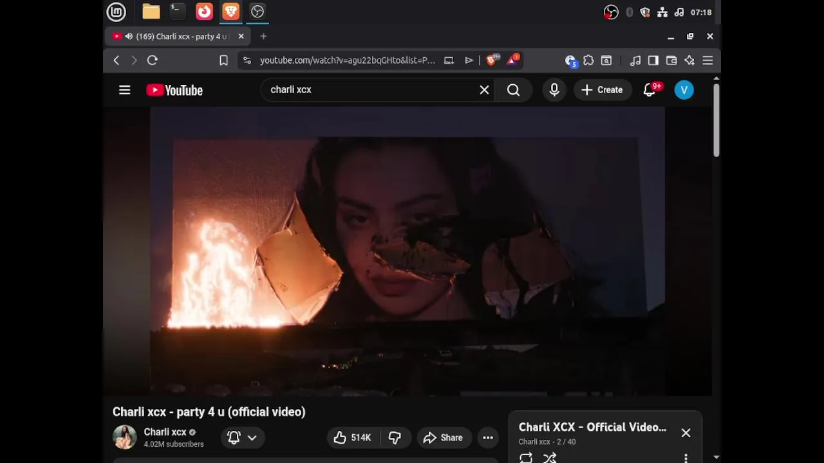
Task: Open the 07:18 clock calendar
Action: point(701,12)
